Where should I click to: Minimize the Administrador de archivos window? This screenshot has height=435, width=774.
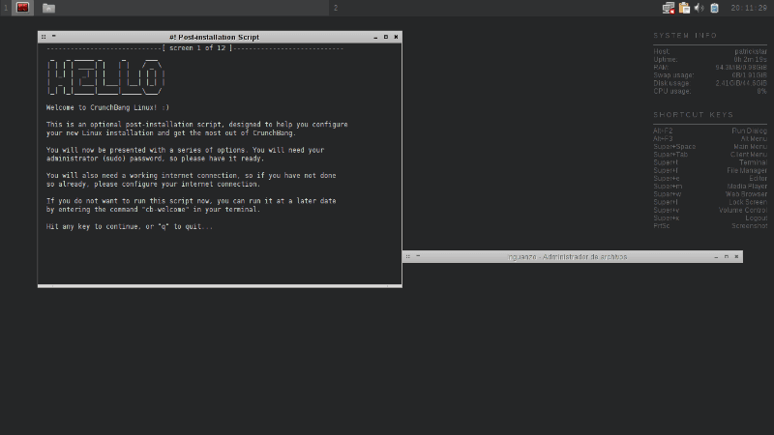pyautogui.click(x=716, y=257)
